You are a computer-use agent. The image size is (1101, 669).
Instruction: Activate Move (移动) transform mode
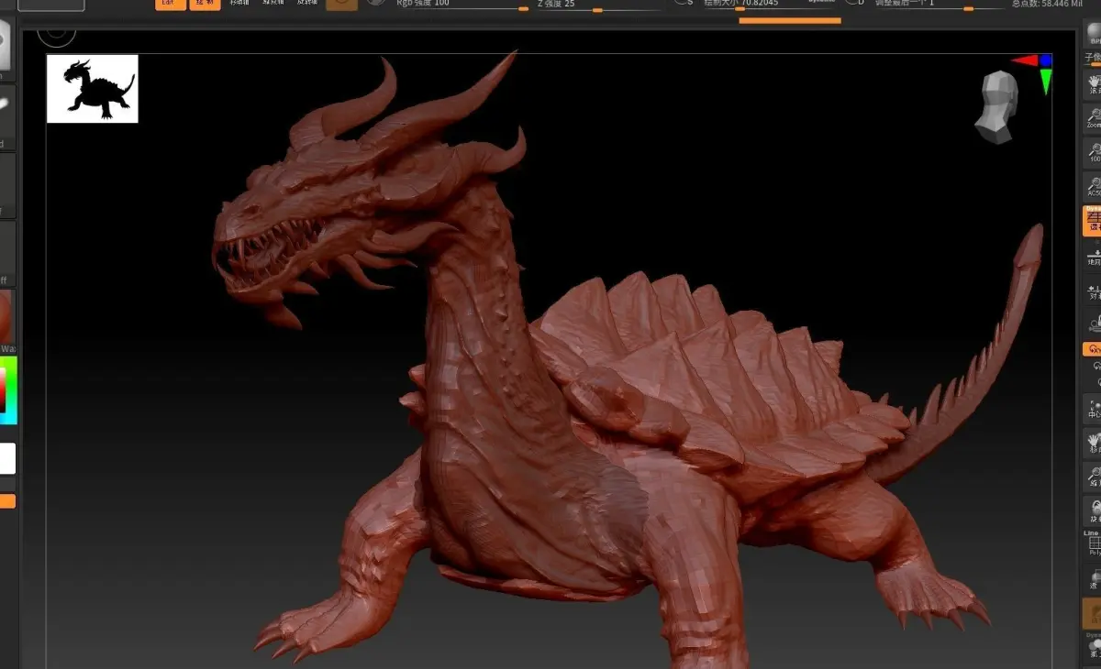pos(239,4)
